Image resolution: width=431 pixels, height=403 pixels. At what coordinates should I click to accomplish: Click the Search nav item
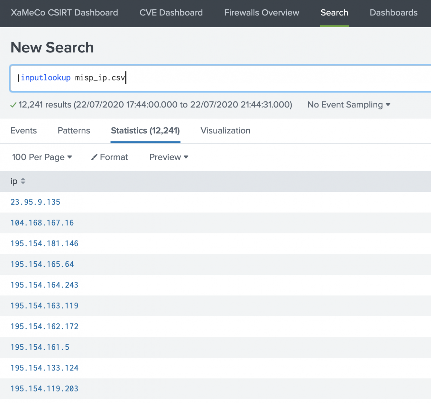[334, 13]
